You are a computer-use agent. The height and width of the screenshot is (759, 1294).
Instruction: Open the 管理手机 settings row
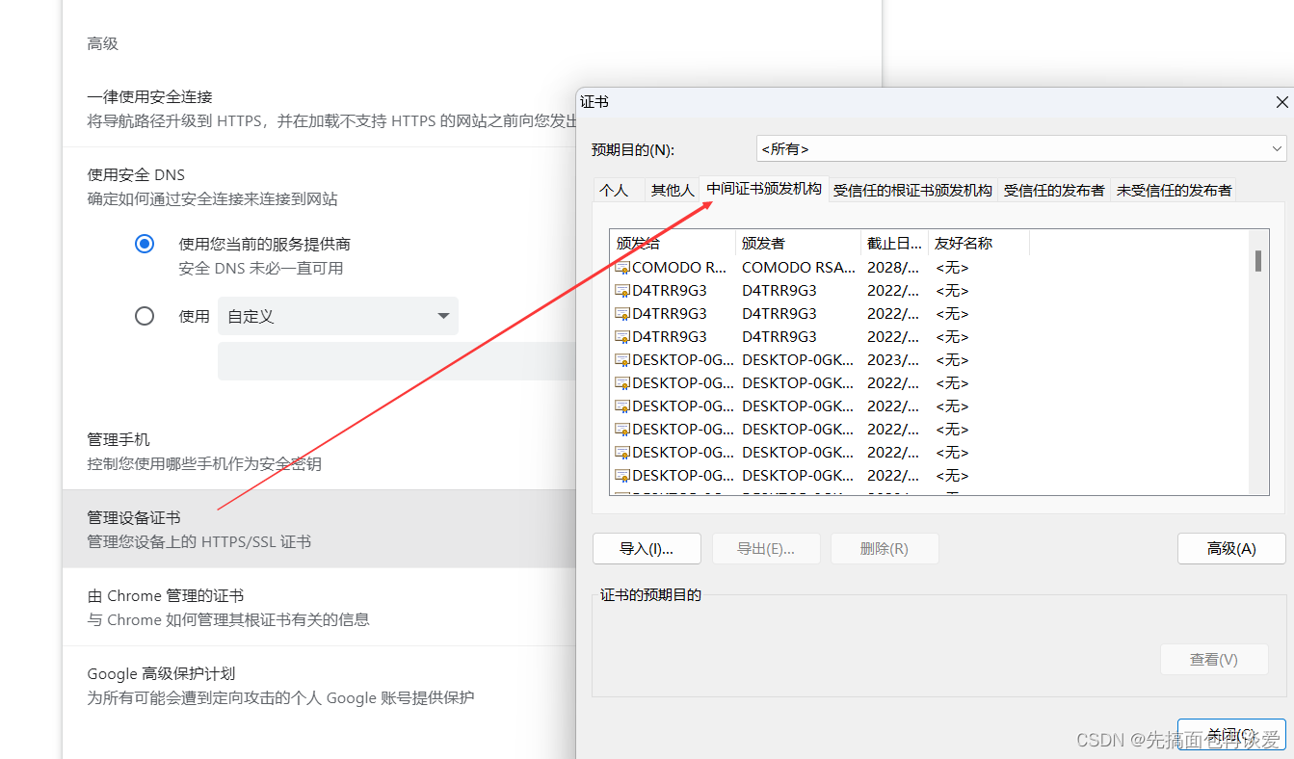319,452
